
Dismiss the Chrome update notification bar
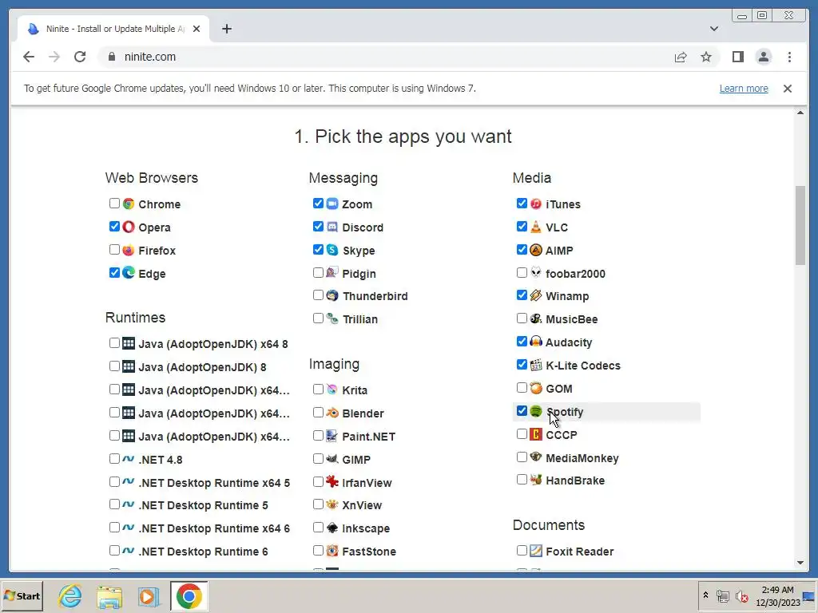(787, 89)
